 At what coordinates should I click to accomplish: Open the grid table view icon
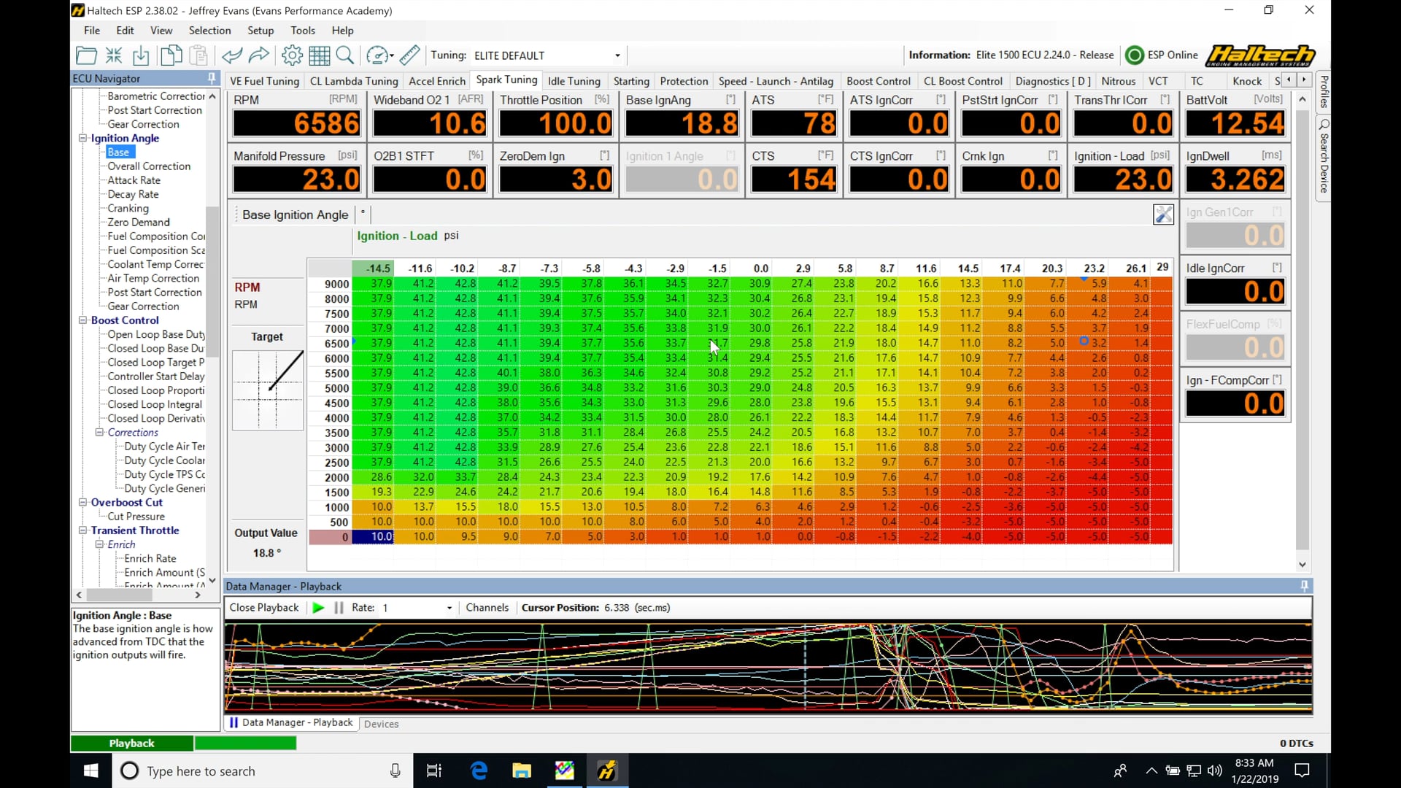(319, 55)
